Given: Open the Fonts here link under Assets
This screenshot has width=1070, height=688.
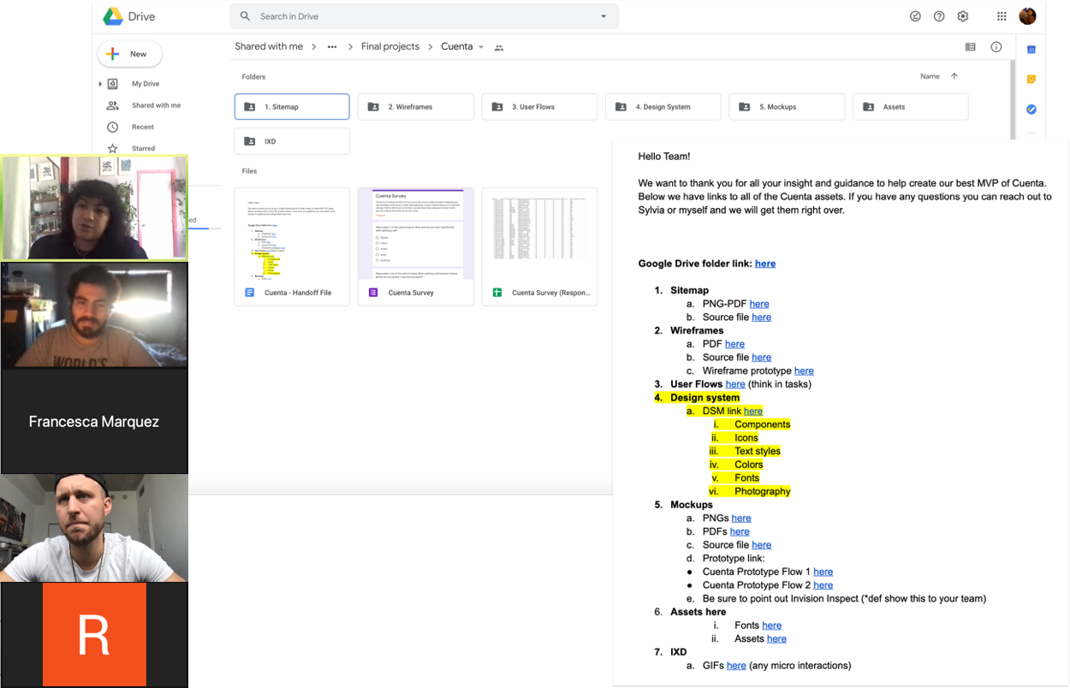Looking at the screenshot, I should (x=771, y=626).
